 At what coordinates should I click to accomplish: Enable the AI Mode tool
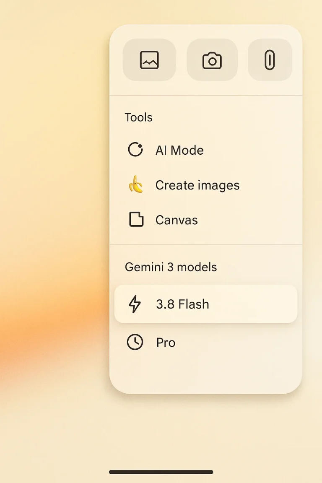[x=206, y=150]
